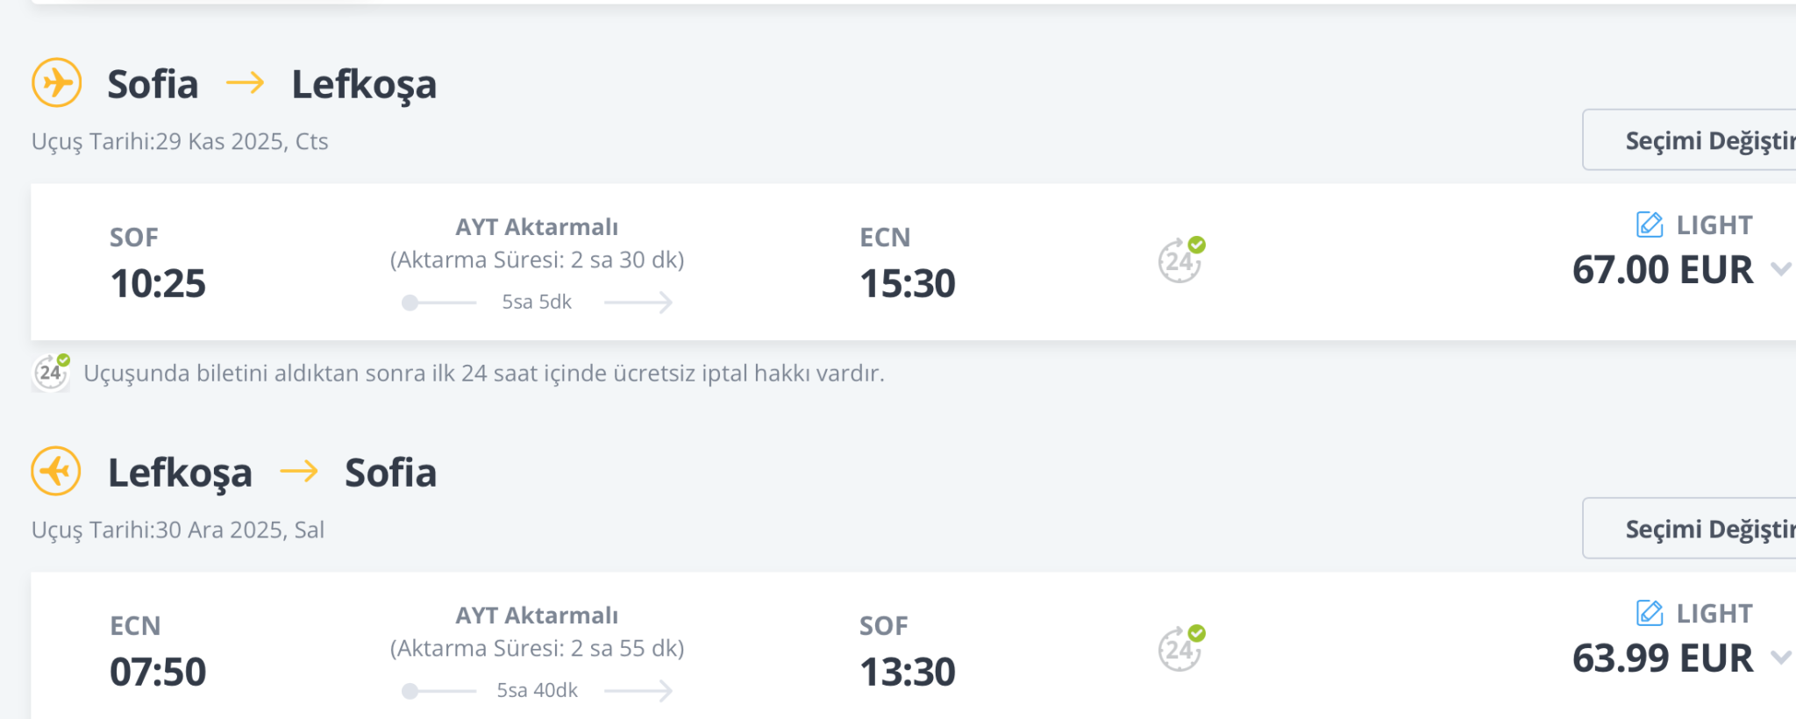
Task: Click the edit icon next to LIGHT at 63.99 EUR
Action: (x=1650, y=613)
